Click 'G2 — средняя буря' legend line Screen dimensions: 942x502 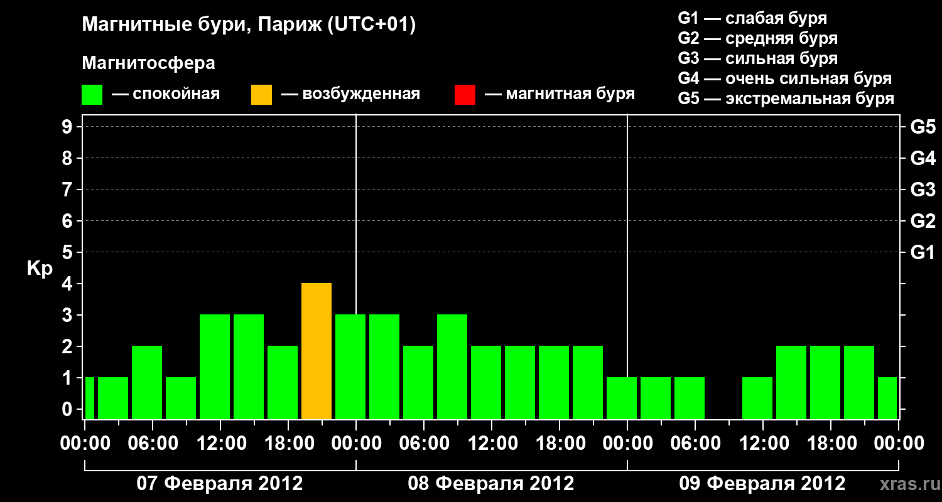[758, 38]
